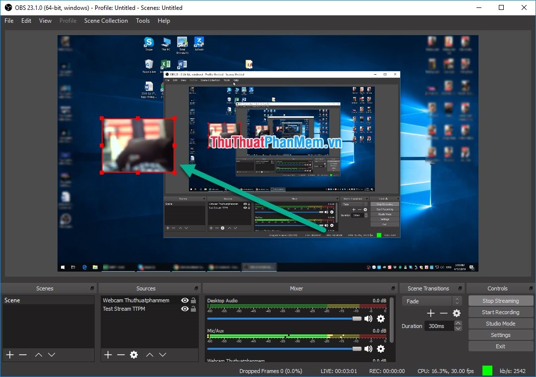Viewport: 536px width, 377px height.
Task: Lock the Webcam Thuthuatphanmem source
Action: tap(193, 300)
